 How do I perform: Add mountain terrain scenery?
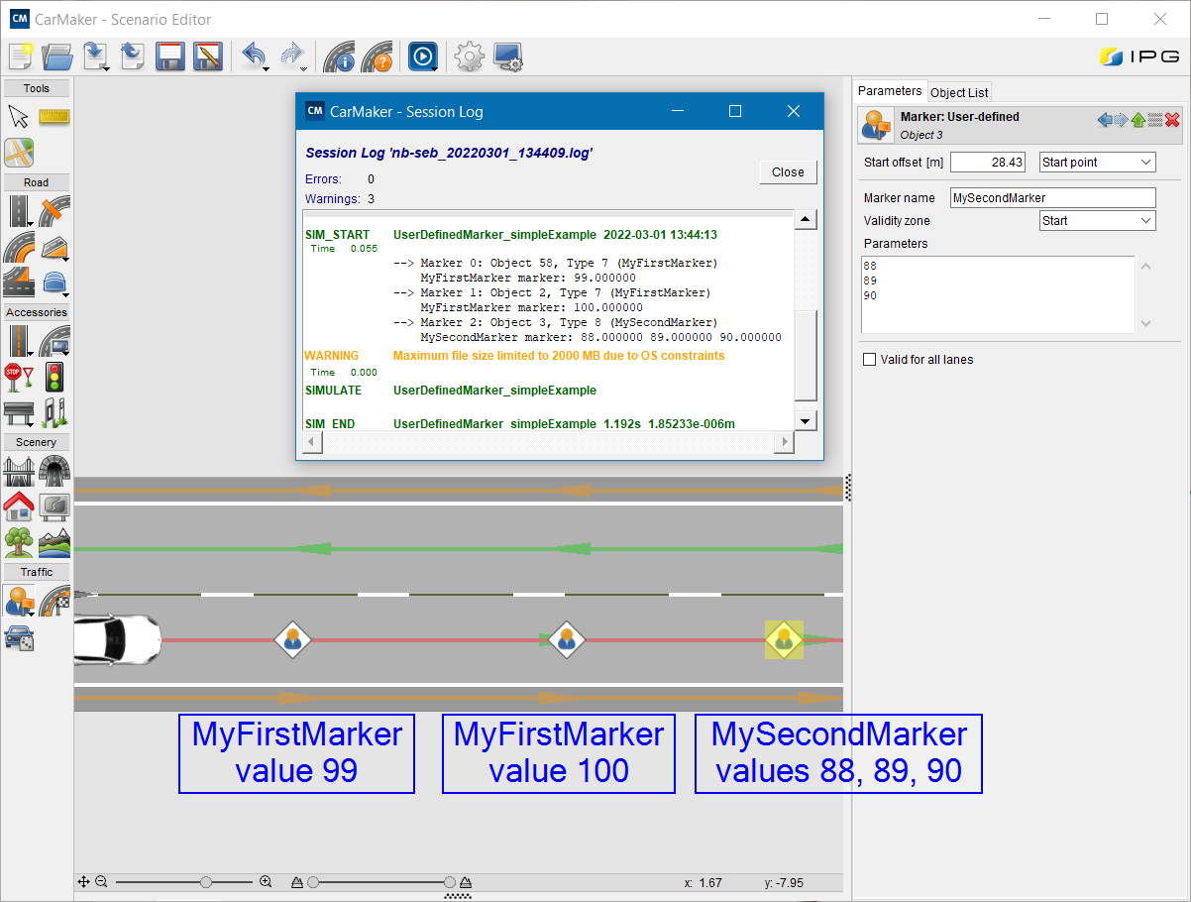54,542
